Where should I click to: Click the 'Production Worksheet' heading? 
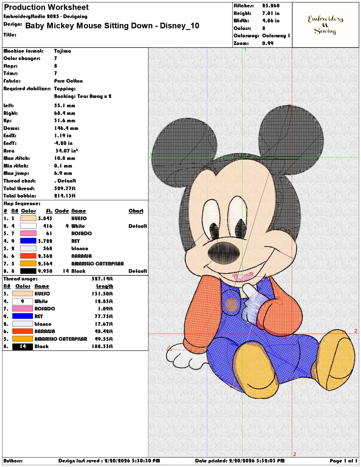(x=46, y=7)
